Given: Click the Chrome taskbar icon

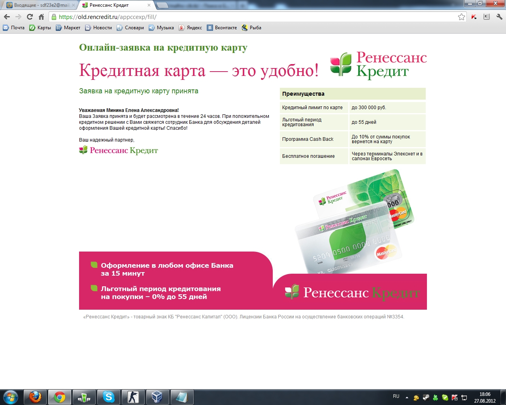Looking at the screenshot, I should pos(60,397).
